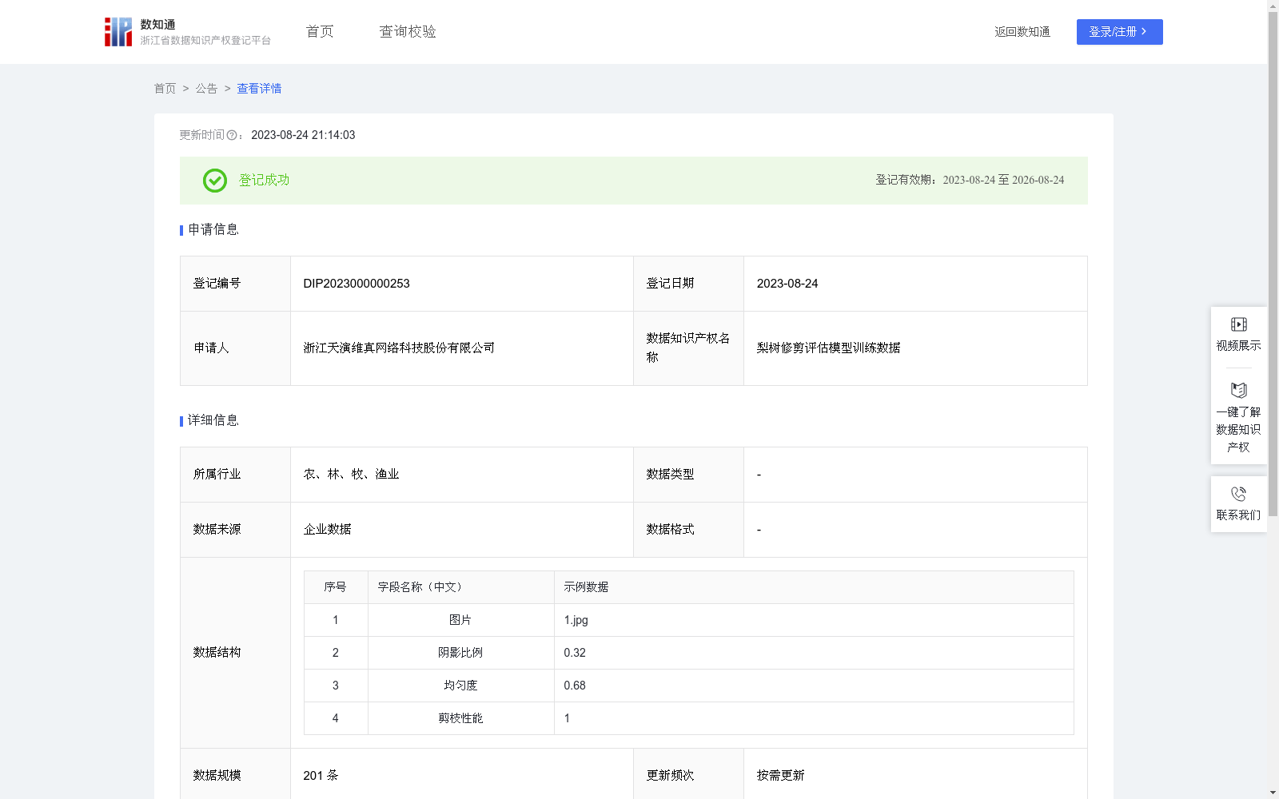Select registration number DIP2023000000253
This screenshot has width=1279, height=799.
click(357, 284)
